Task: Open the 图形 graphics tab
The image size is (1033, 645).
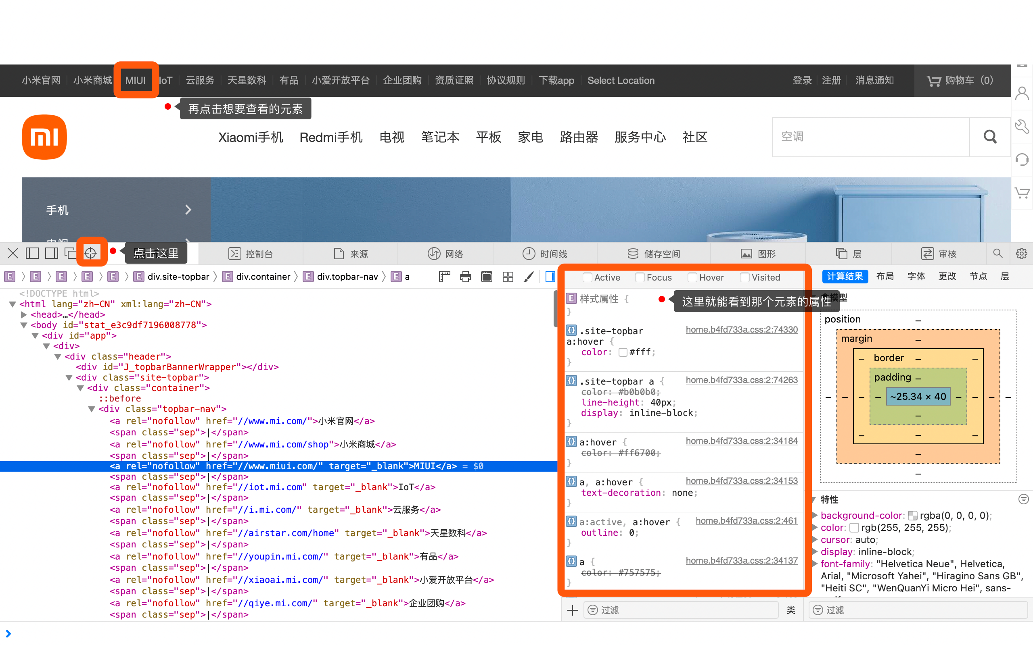Action: (758, 254)
